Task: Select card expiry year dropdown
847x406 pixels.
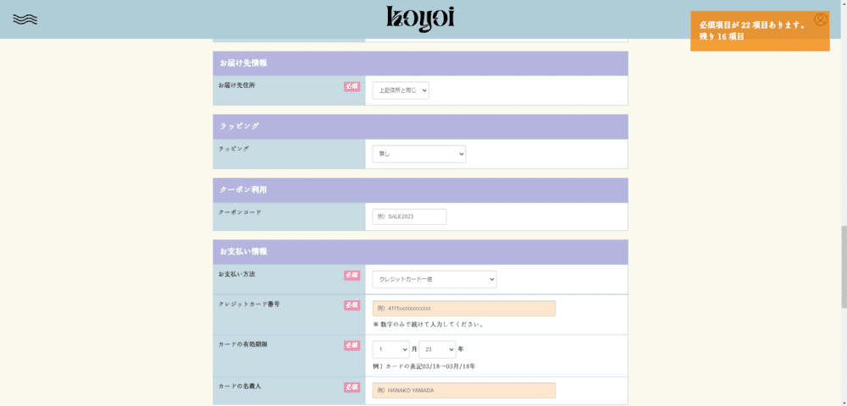Action: point(437,349)
